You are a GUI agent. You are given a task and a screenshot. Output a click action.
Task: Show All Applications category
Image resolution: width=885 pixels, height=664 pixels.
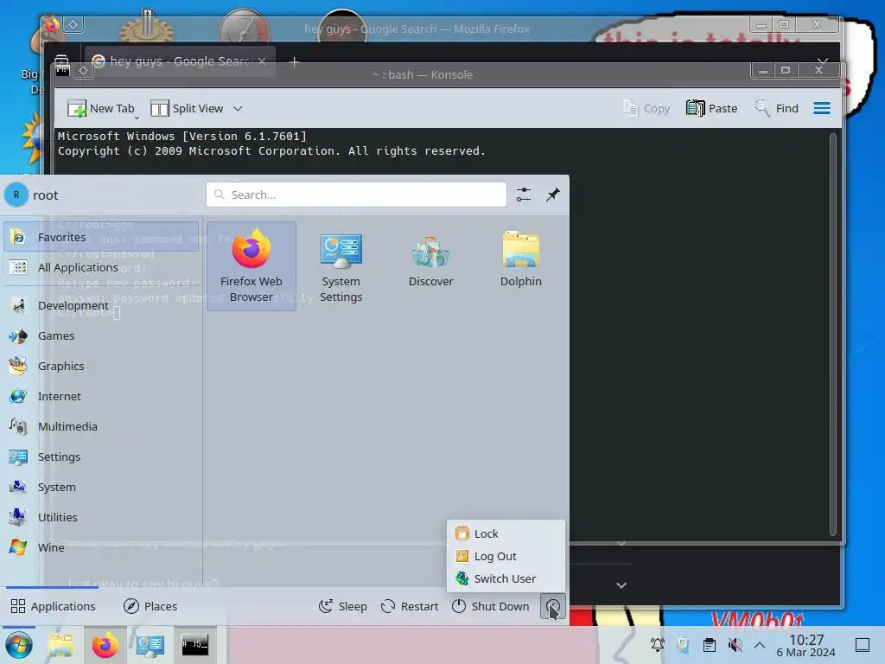(x=101, y=267)
